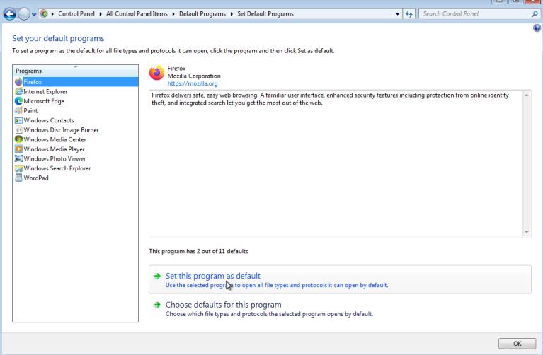
Task: Expand arrow after Control Panel breadcrumb
Action: pos(101,14)
